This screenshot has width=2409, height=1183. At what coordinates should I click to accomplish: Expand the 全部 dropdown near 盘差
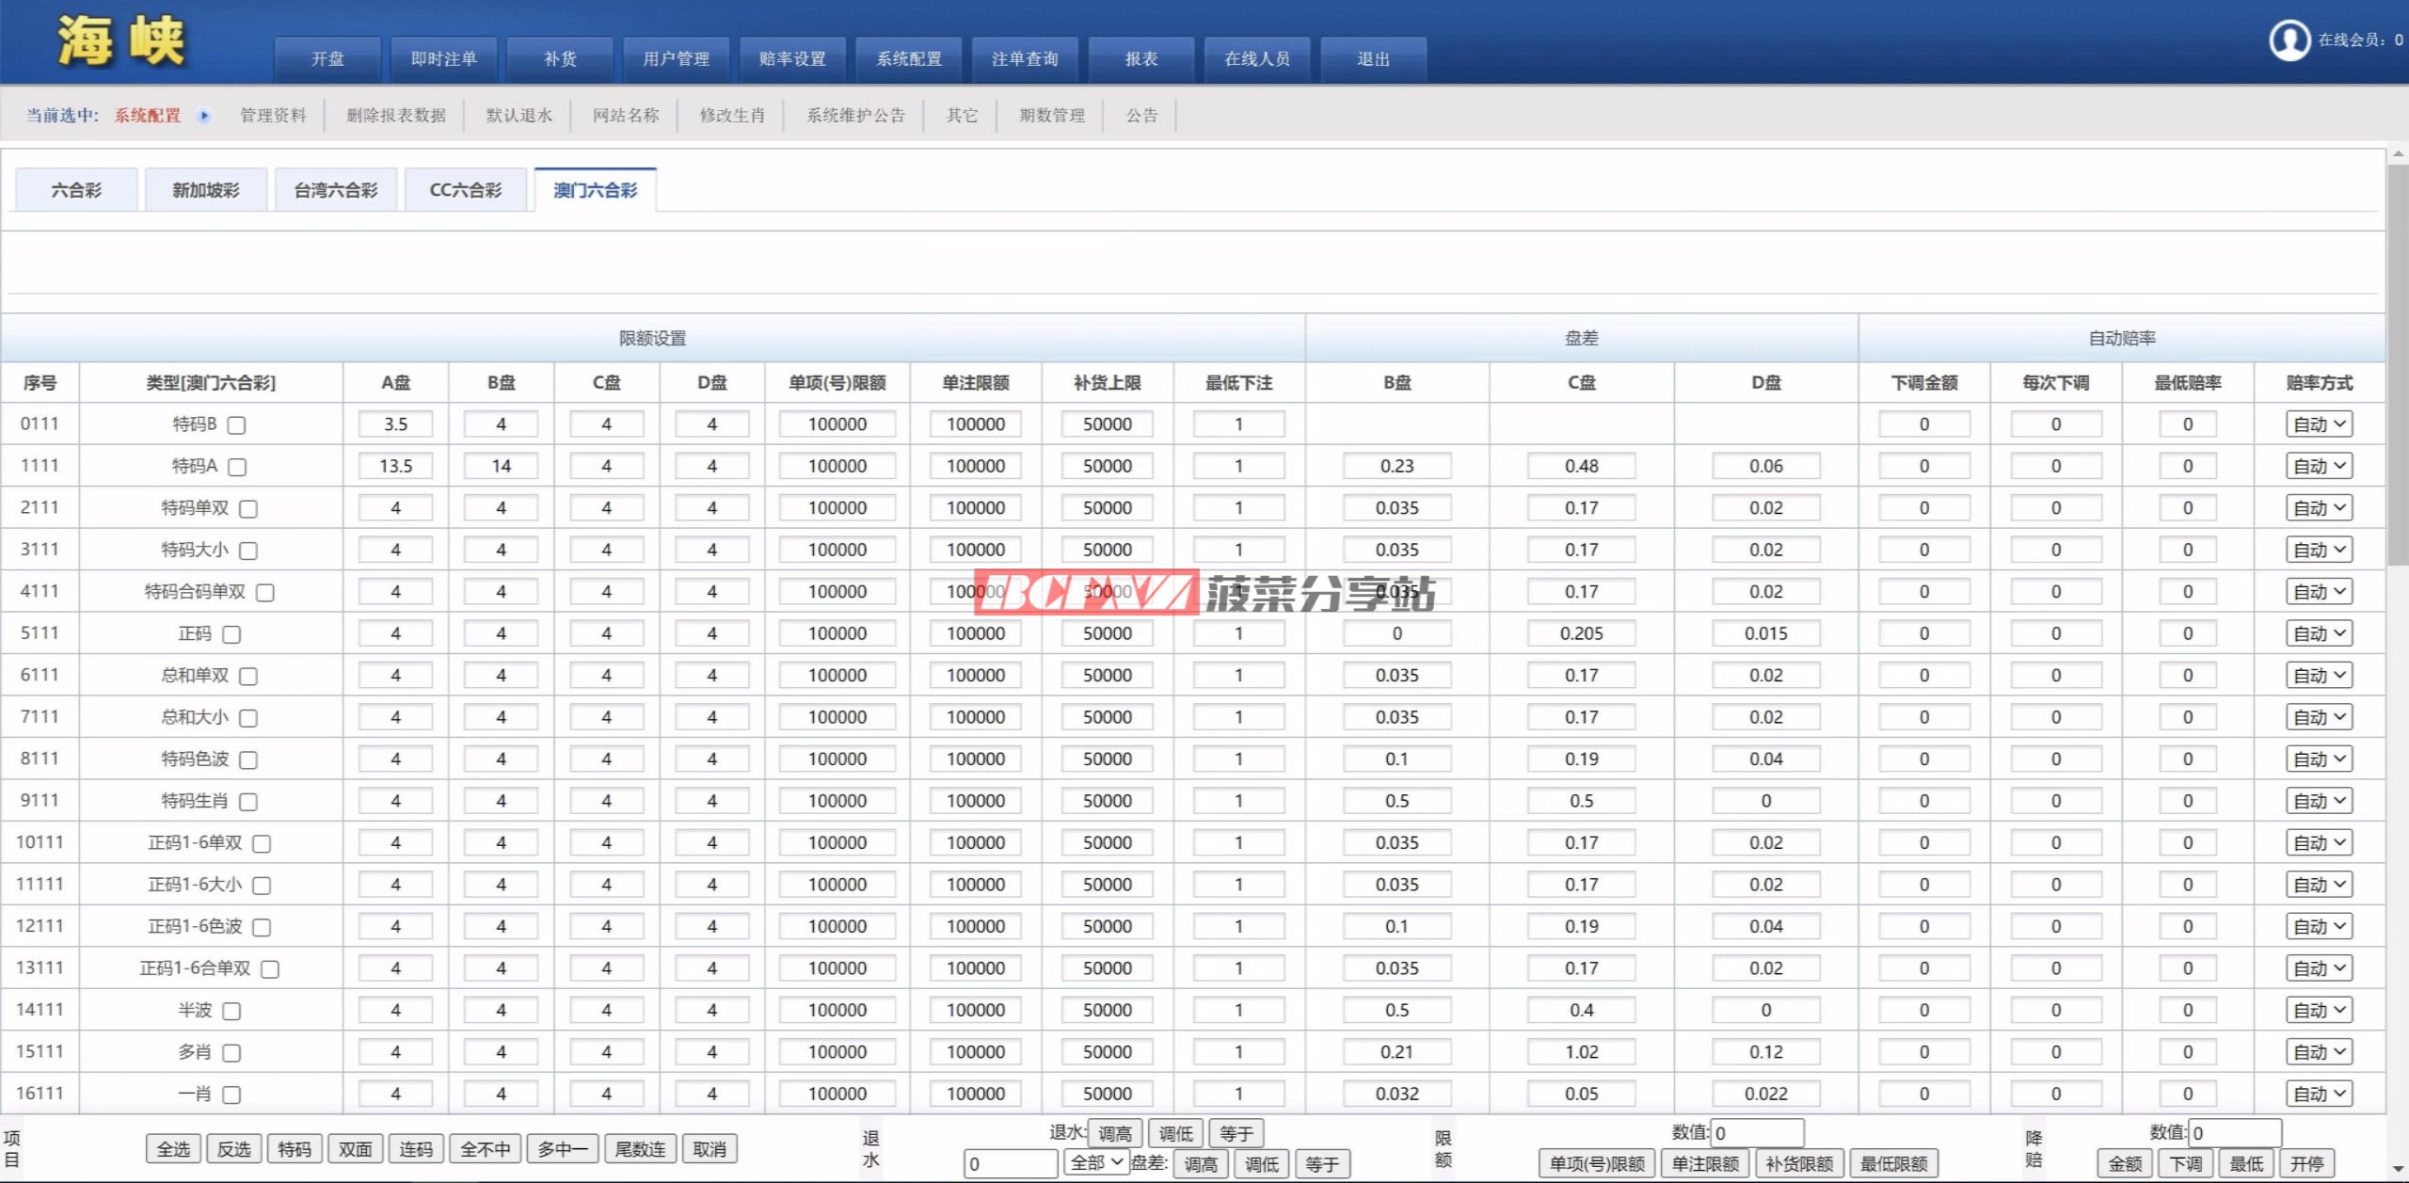1095,1162
